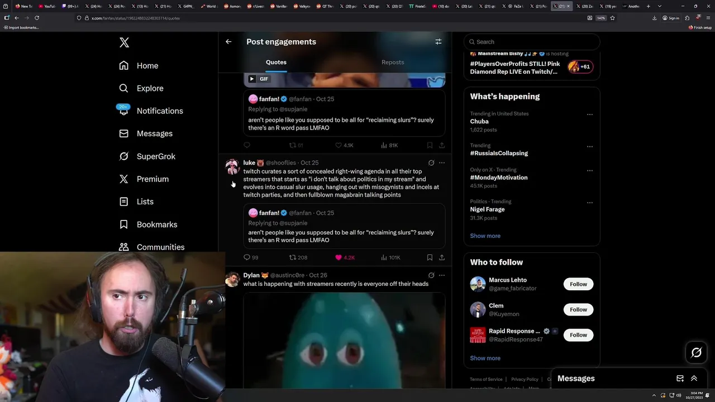
Task: Expand the Messages drawer
Action: click(694, 379)
